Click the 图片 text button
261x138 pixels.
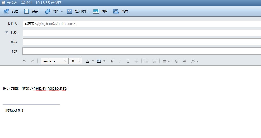[x=105, y=11]
